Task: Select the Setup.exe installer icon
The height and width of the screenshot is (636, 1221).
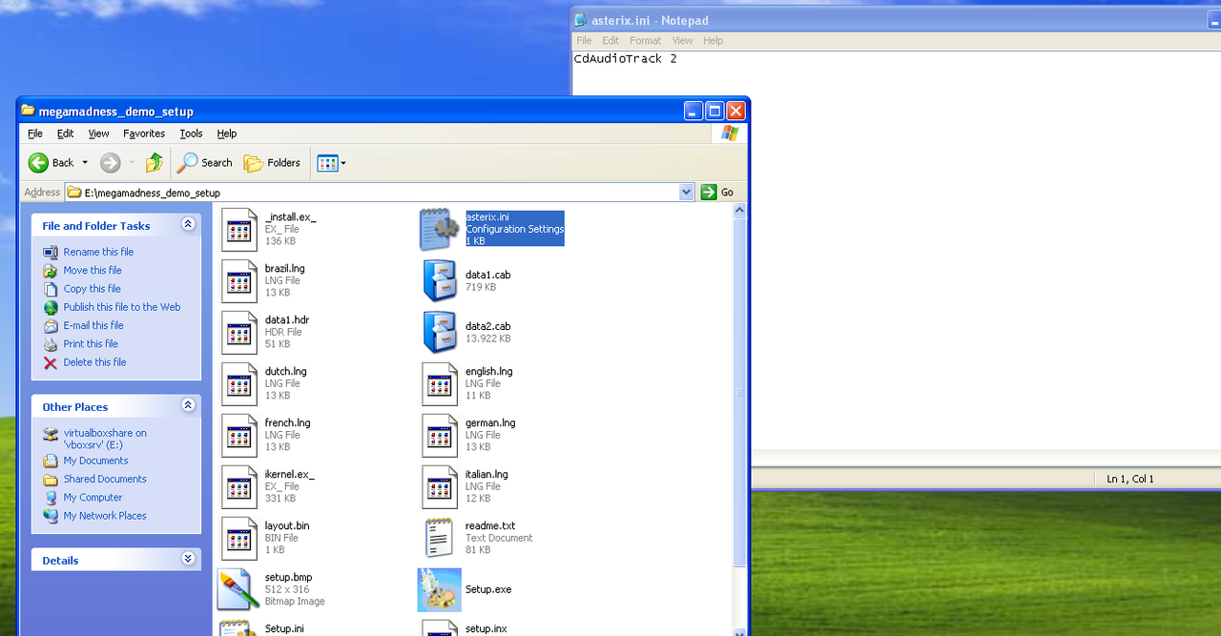Action: tap(440, 589)
